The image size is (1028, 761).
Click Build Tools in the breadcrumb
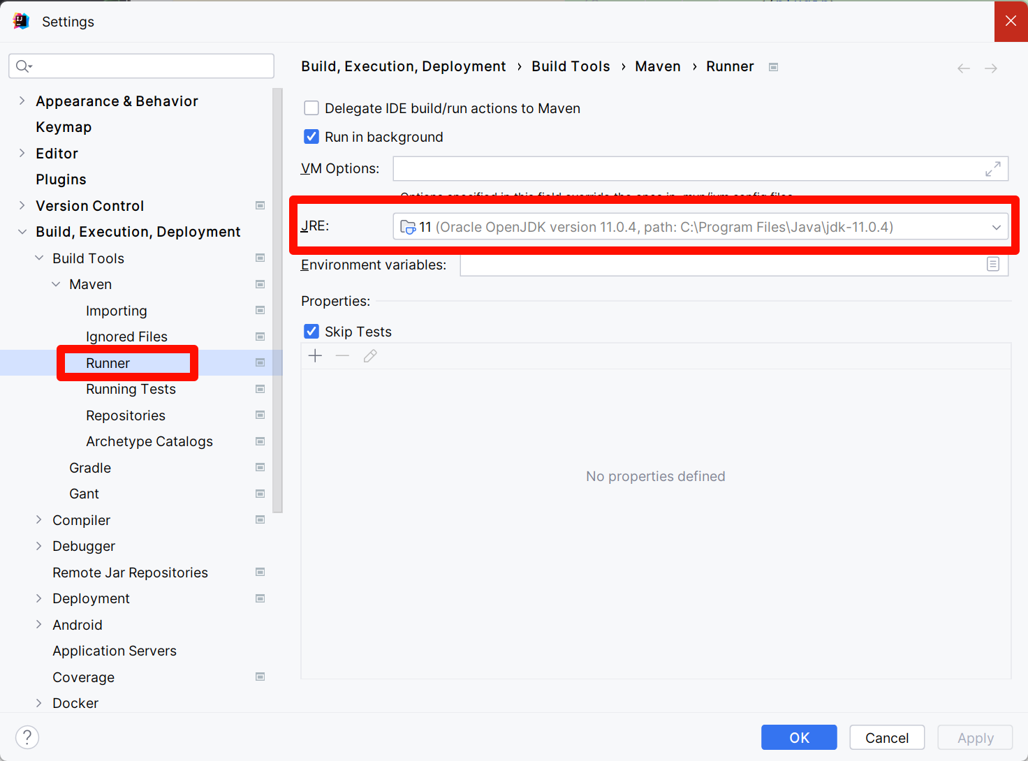(571, 66)
